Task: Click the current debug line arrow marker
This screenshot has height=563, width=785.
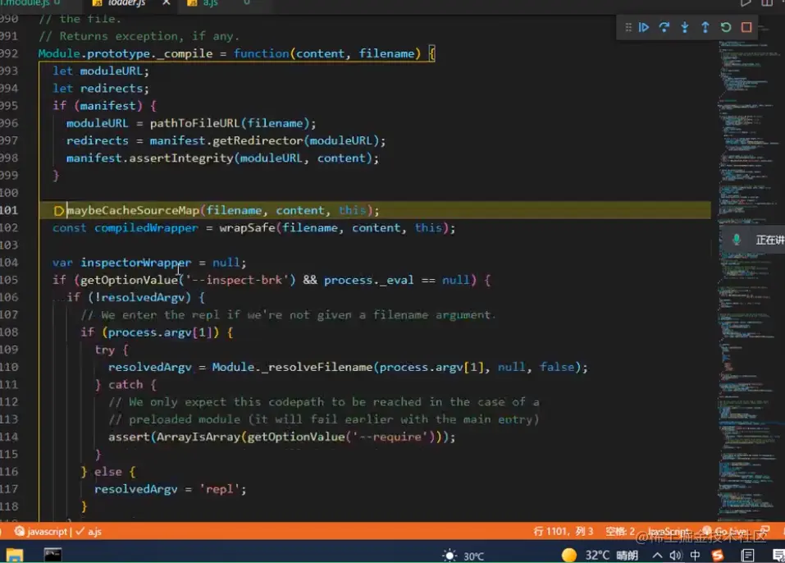Action: click(58, 211)
